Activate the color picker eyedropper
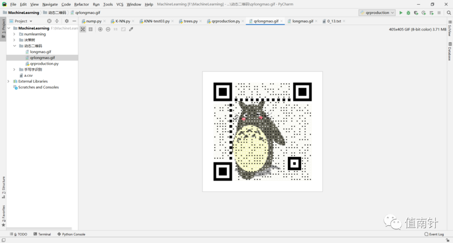453x243 pixels. click(x=131, y=29)
